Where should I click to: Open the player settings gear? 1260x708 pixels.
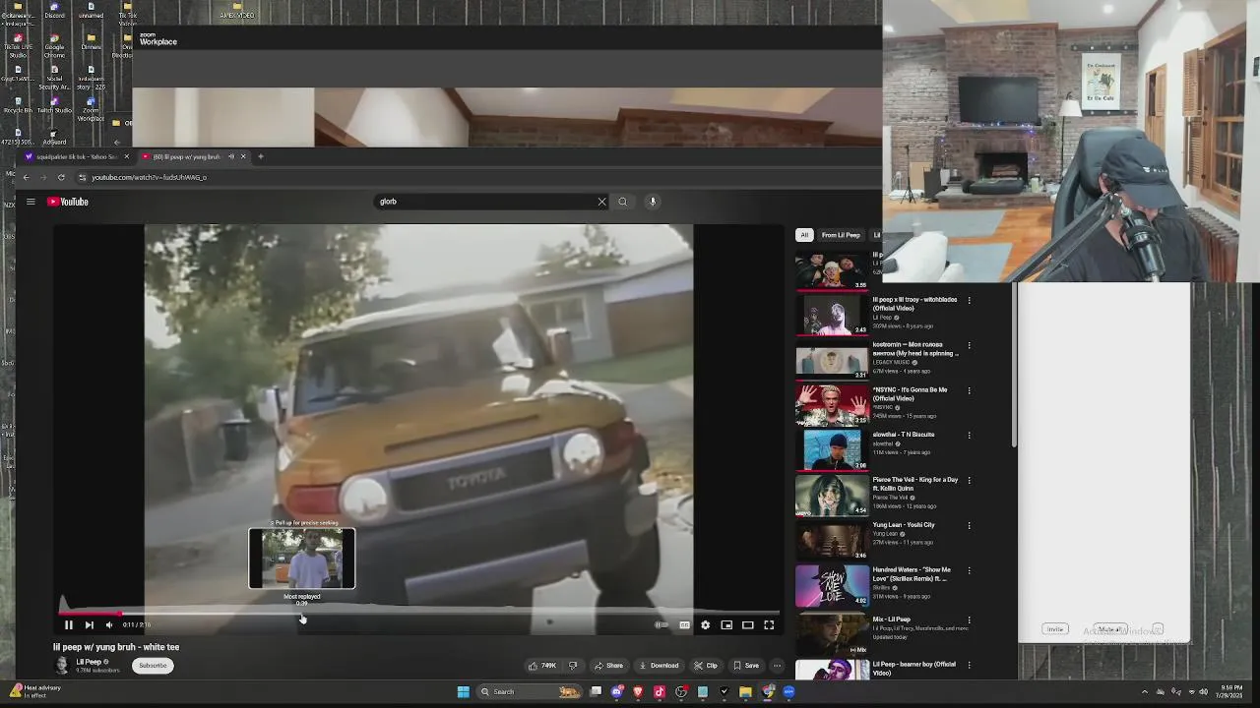[705, 624]
